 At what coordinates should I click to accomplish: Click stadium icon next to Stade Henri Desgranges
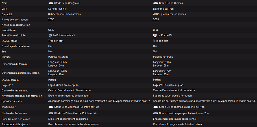[155, 113]
